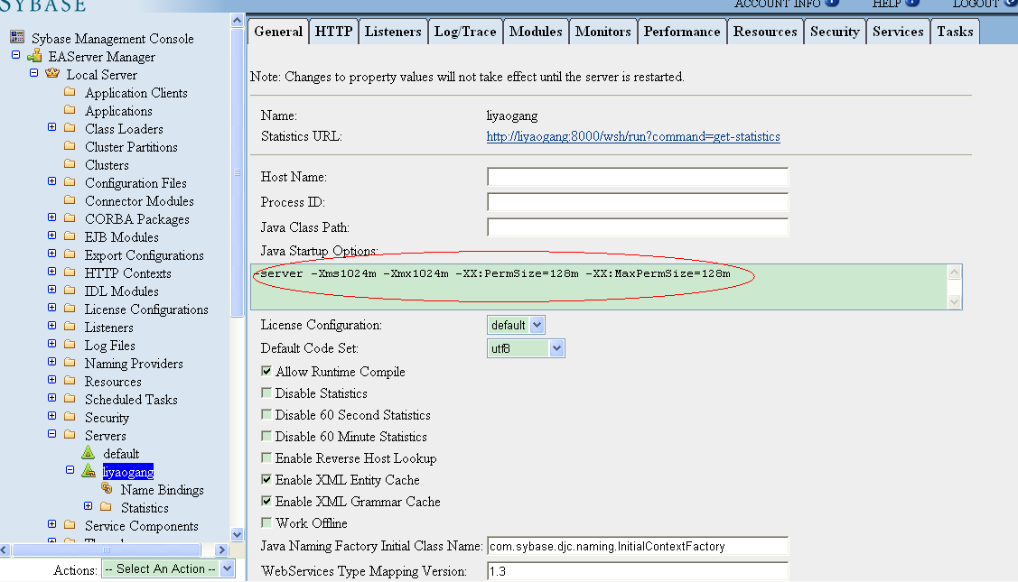Select the Scheduled Tasks tree item
Viewport: 1018px width, 582px height.
131,400
